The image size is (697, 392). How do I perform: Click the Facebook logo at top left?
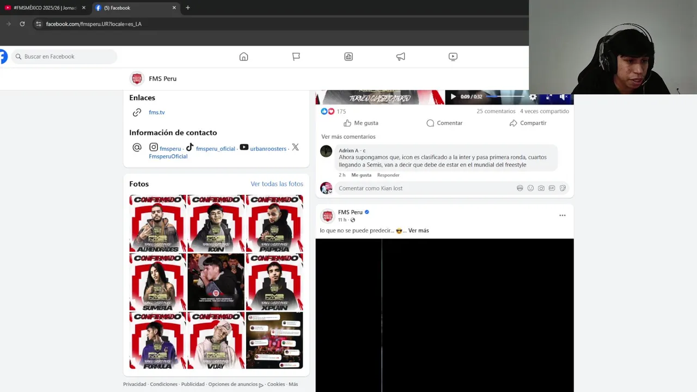pos(3,57)
